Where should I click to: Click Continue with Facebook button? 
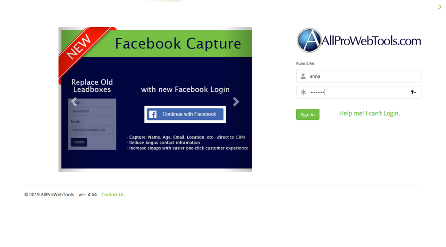pyautogui.click(x=185, y=114)
